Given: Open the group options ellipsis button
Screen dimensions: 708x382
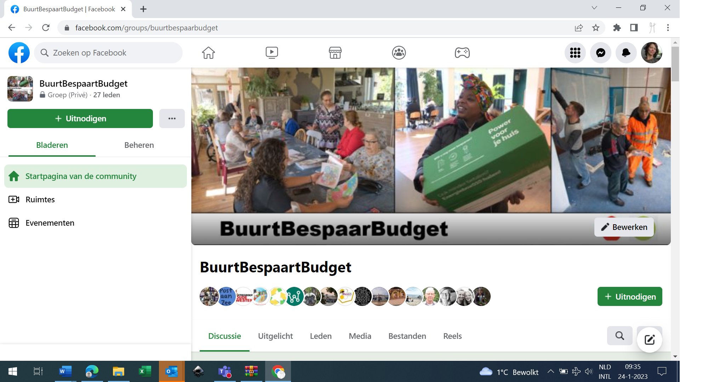Looking at the screenshot, I should tap(172, 118).
